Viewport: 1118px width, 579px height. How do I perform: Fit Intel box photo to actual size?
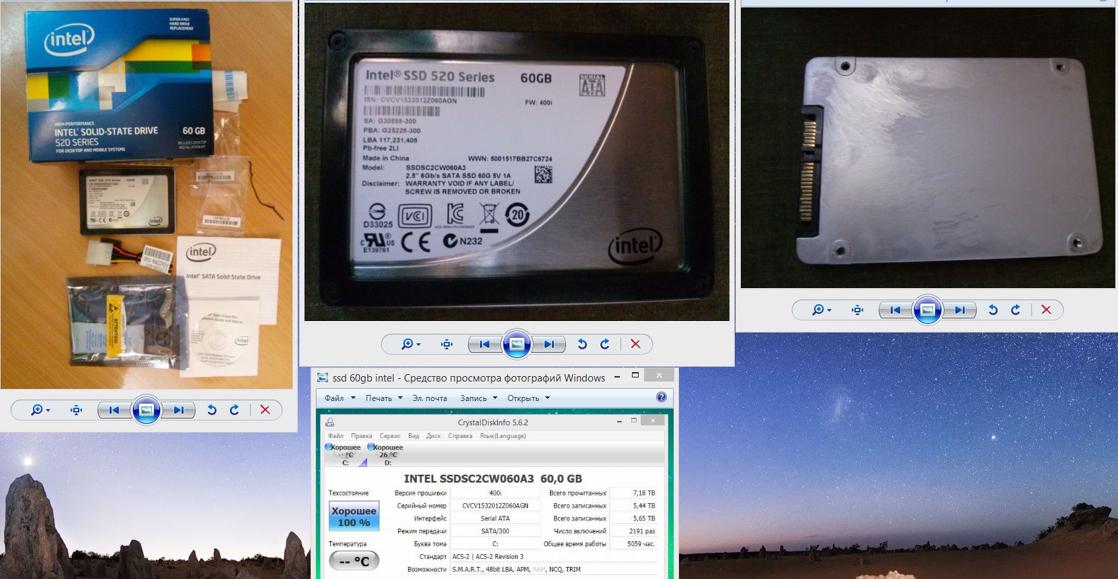tap(76, 410)
